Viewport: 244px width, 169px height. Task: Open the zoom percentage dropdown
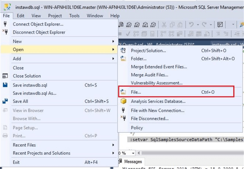pos(133,153)
